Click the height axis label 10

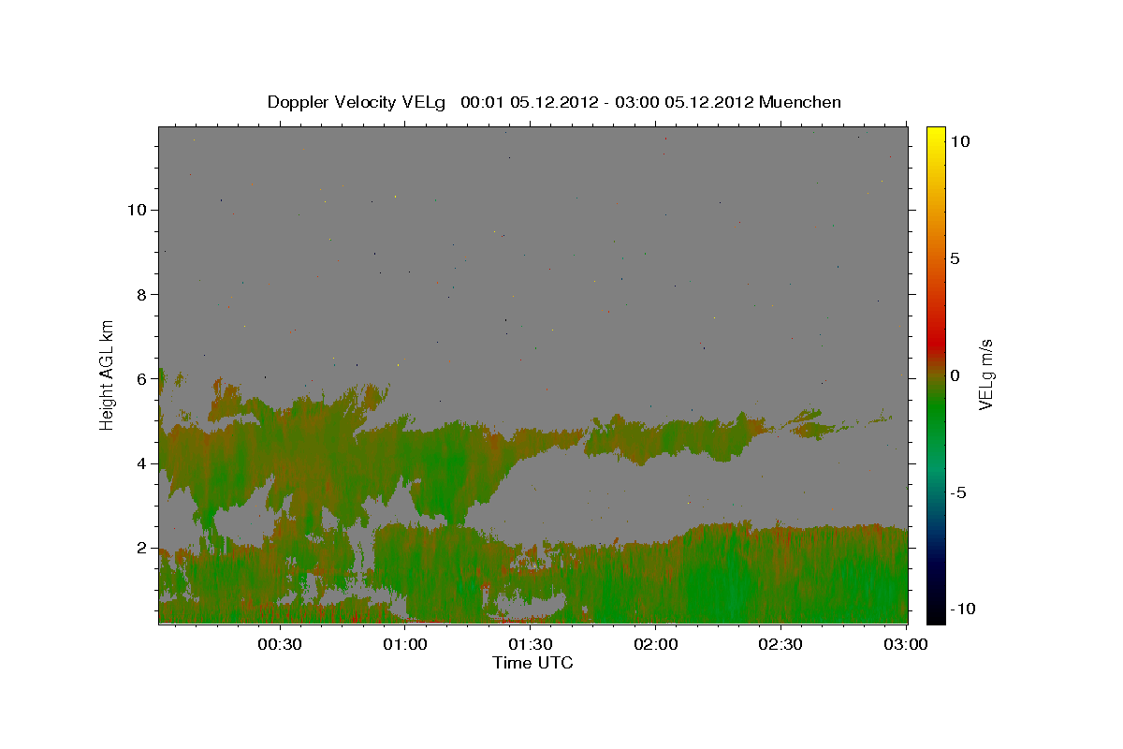tap(136, 210)
